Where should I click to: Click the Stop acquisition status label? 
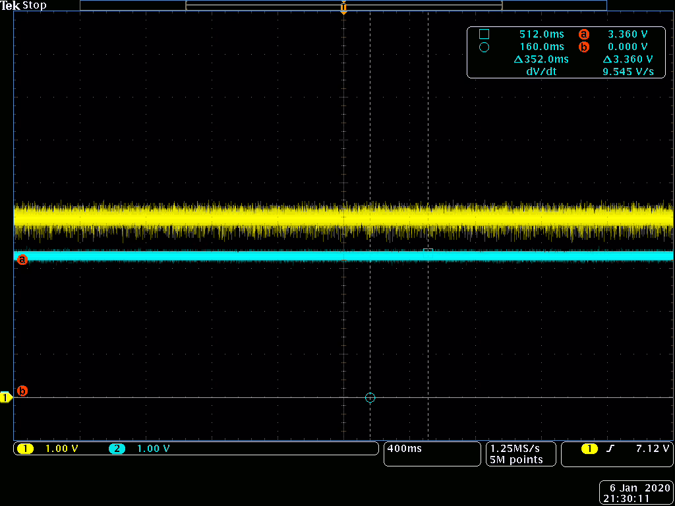34,5
